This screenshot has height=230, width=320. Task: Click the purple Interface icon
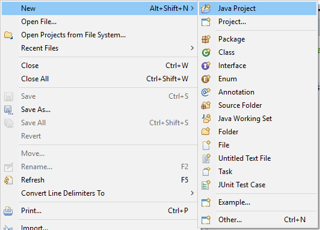(x=206, y=66)
